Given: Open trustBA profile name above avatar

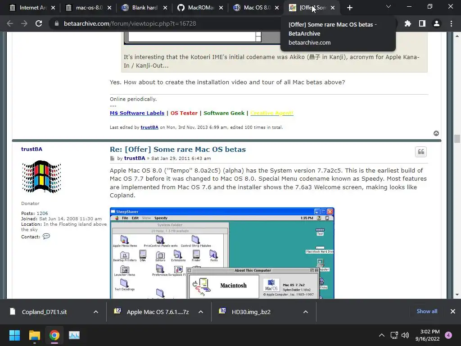Looking at the screenshot, I should (x=32, y=149).
